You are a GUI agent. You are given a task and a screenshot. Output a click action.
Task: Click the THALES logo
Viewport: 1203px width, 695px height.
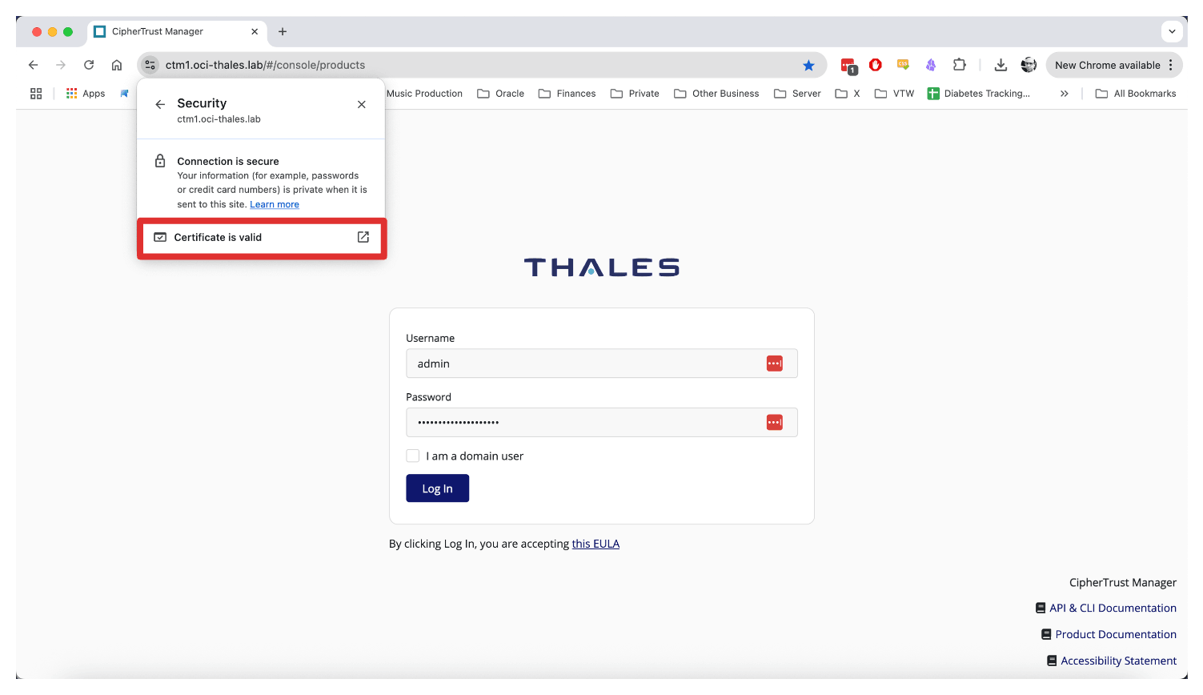(x=602, y=267)
